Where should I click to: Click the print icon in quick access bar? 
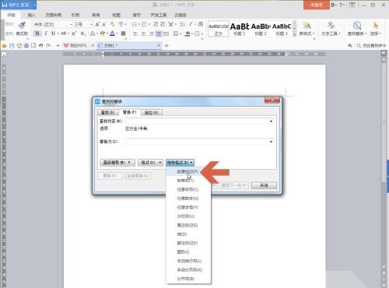click(x=26, y=46)
